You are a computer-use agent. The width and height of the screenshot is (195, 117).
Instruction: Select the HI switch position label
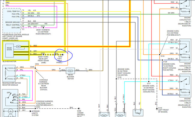coord(13,102)
